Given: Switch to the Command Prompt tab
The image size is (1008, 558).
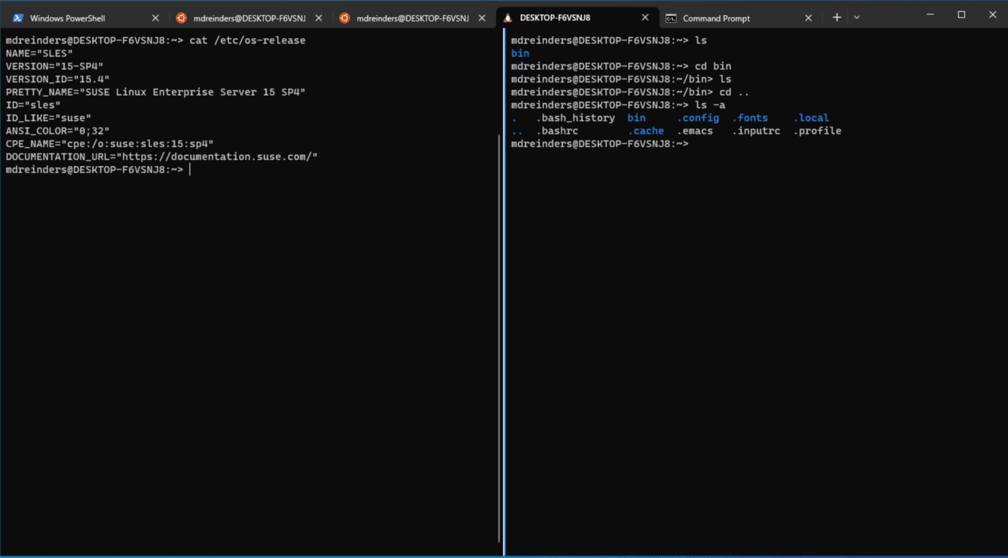Looking at the screenshot, I should pos(715,18).
